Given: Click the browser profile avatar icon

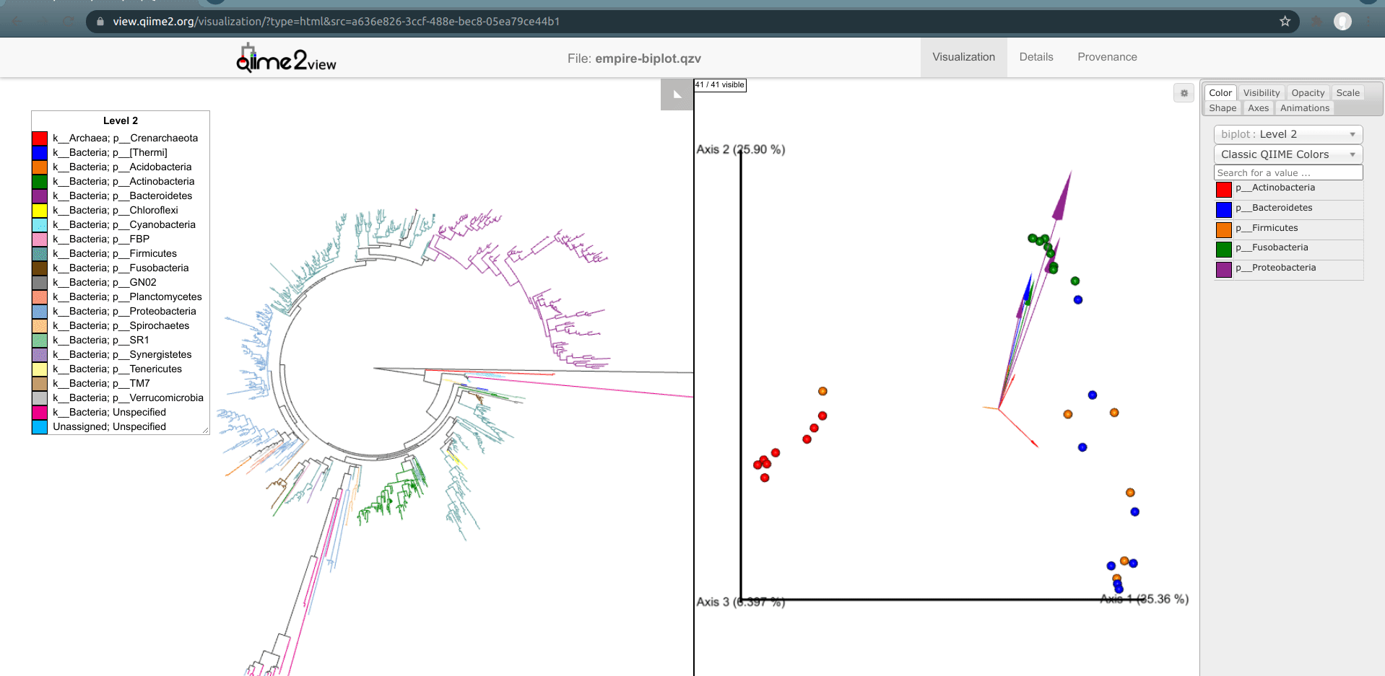Looking at the screenshot, I should (x=1342, y=22).
